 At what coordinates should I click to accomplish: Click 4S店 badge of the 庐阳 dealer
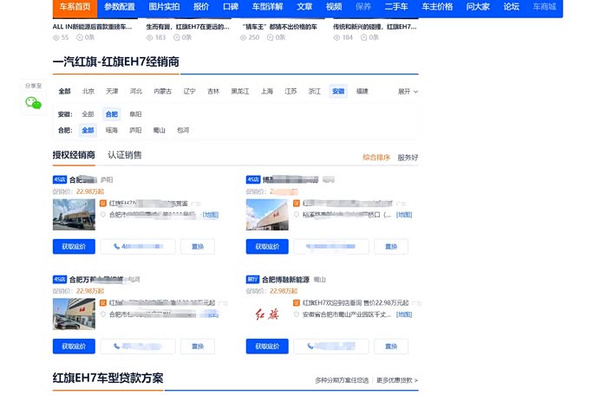59,179
